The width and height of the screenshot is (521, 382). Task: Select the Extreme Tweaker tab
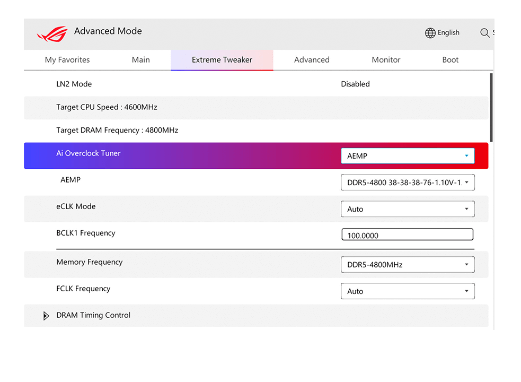[222, 60]
